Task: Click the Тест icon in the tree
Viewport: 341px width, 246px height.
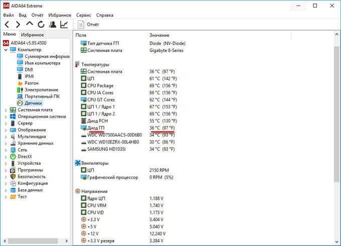Action: tap(13, 197)
